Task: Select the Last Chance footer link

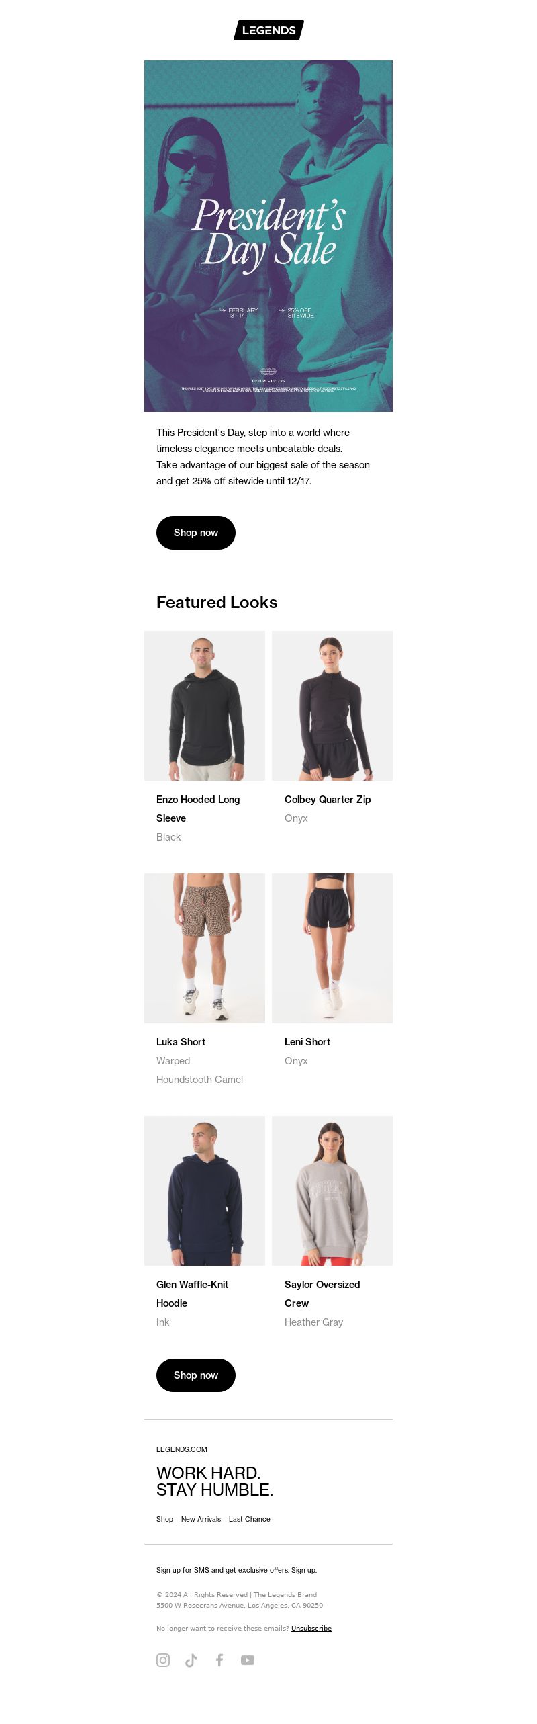Action: point(250,1519)
